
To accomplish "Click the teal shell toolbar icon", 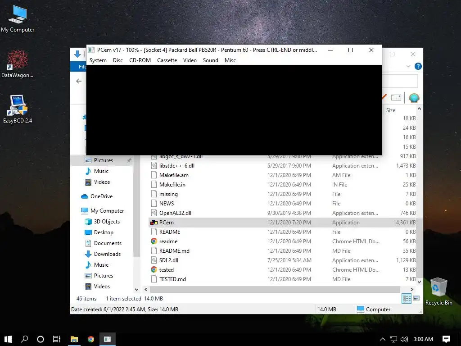I will [414, 98].
